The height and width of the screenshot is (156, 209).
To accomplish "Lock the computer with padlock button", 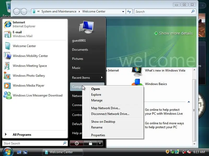I will click(x=90, y=143).
